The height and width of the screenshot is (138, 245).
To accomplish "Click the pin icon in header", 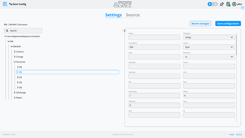I will point(222,4).
